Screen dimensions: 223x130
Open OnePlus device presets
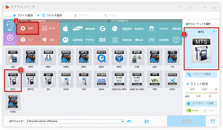point(115,40)
